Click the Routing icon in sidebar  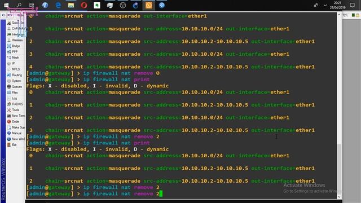point(9,75)
